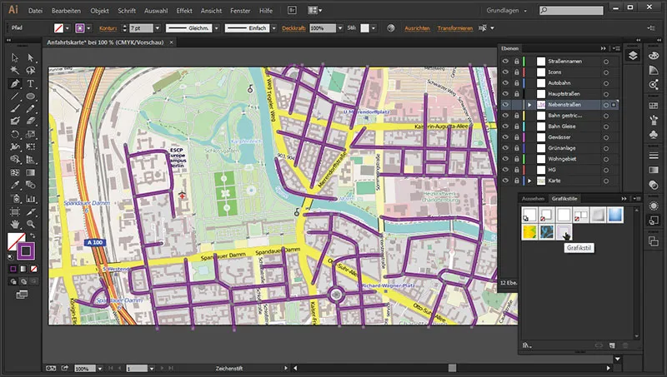667x377 pixels.
Task: Select the Scale tool
Action: pyautogui.click(x=31, y=134)
